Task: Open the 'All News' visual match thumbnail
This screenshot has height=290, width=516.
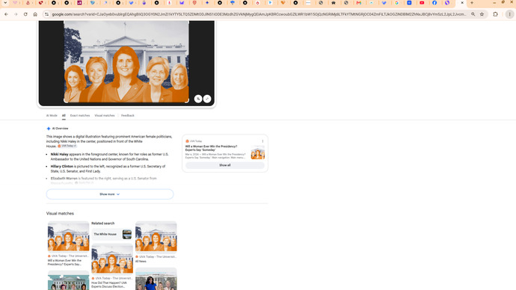Action: pos(156,236)
